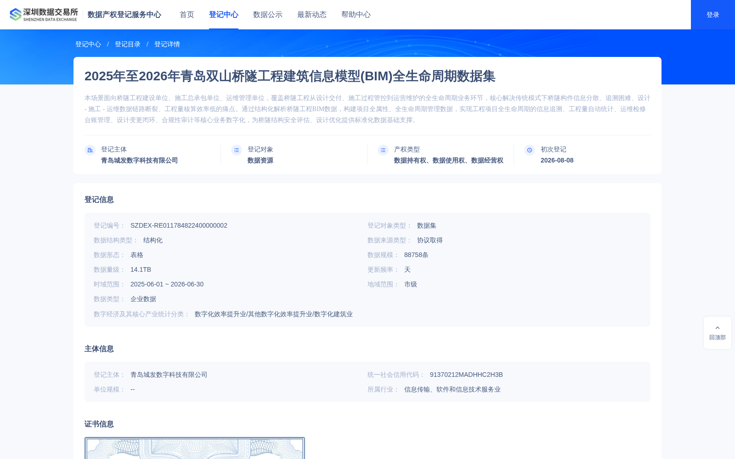Click the 登记详情 breadcrumb
The width and height of the screenshot is (735, 459).
tap(167, 44)
